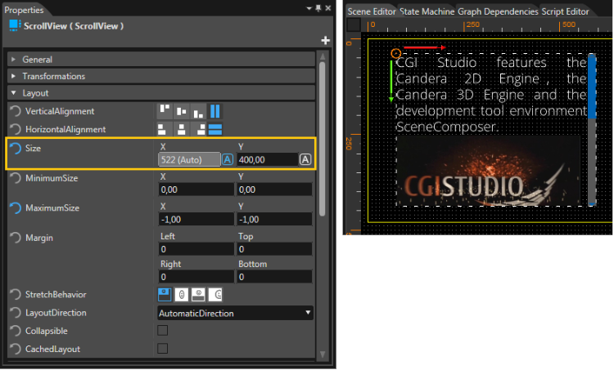
Task: Click the CGI Studio image in scene
Action: [488, 171]
